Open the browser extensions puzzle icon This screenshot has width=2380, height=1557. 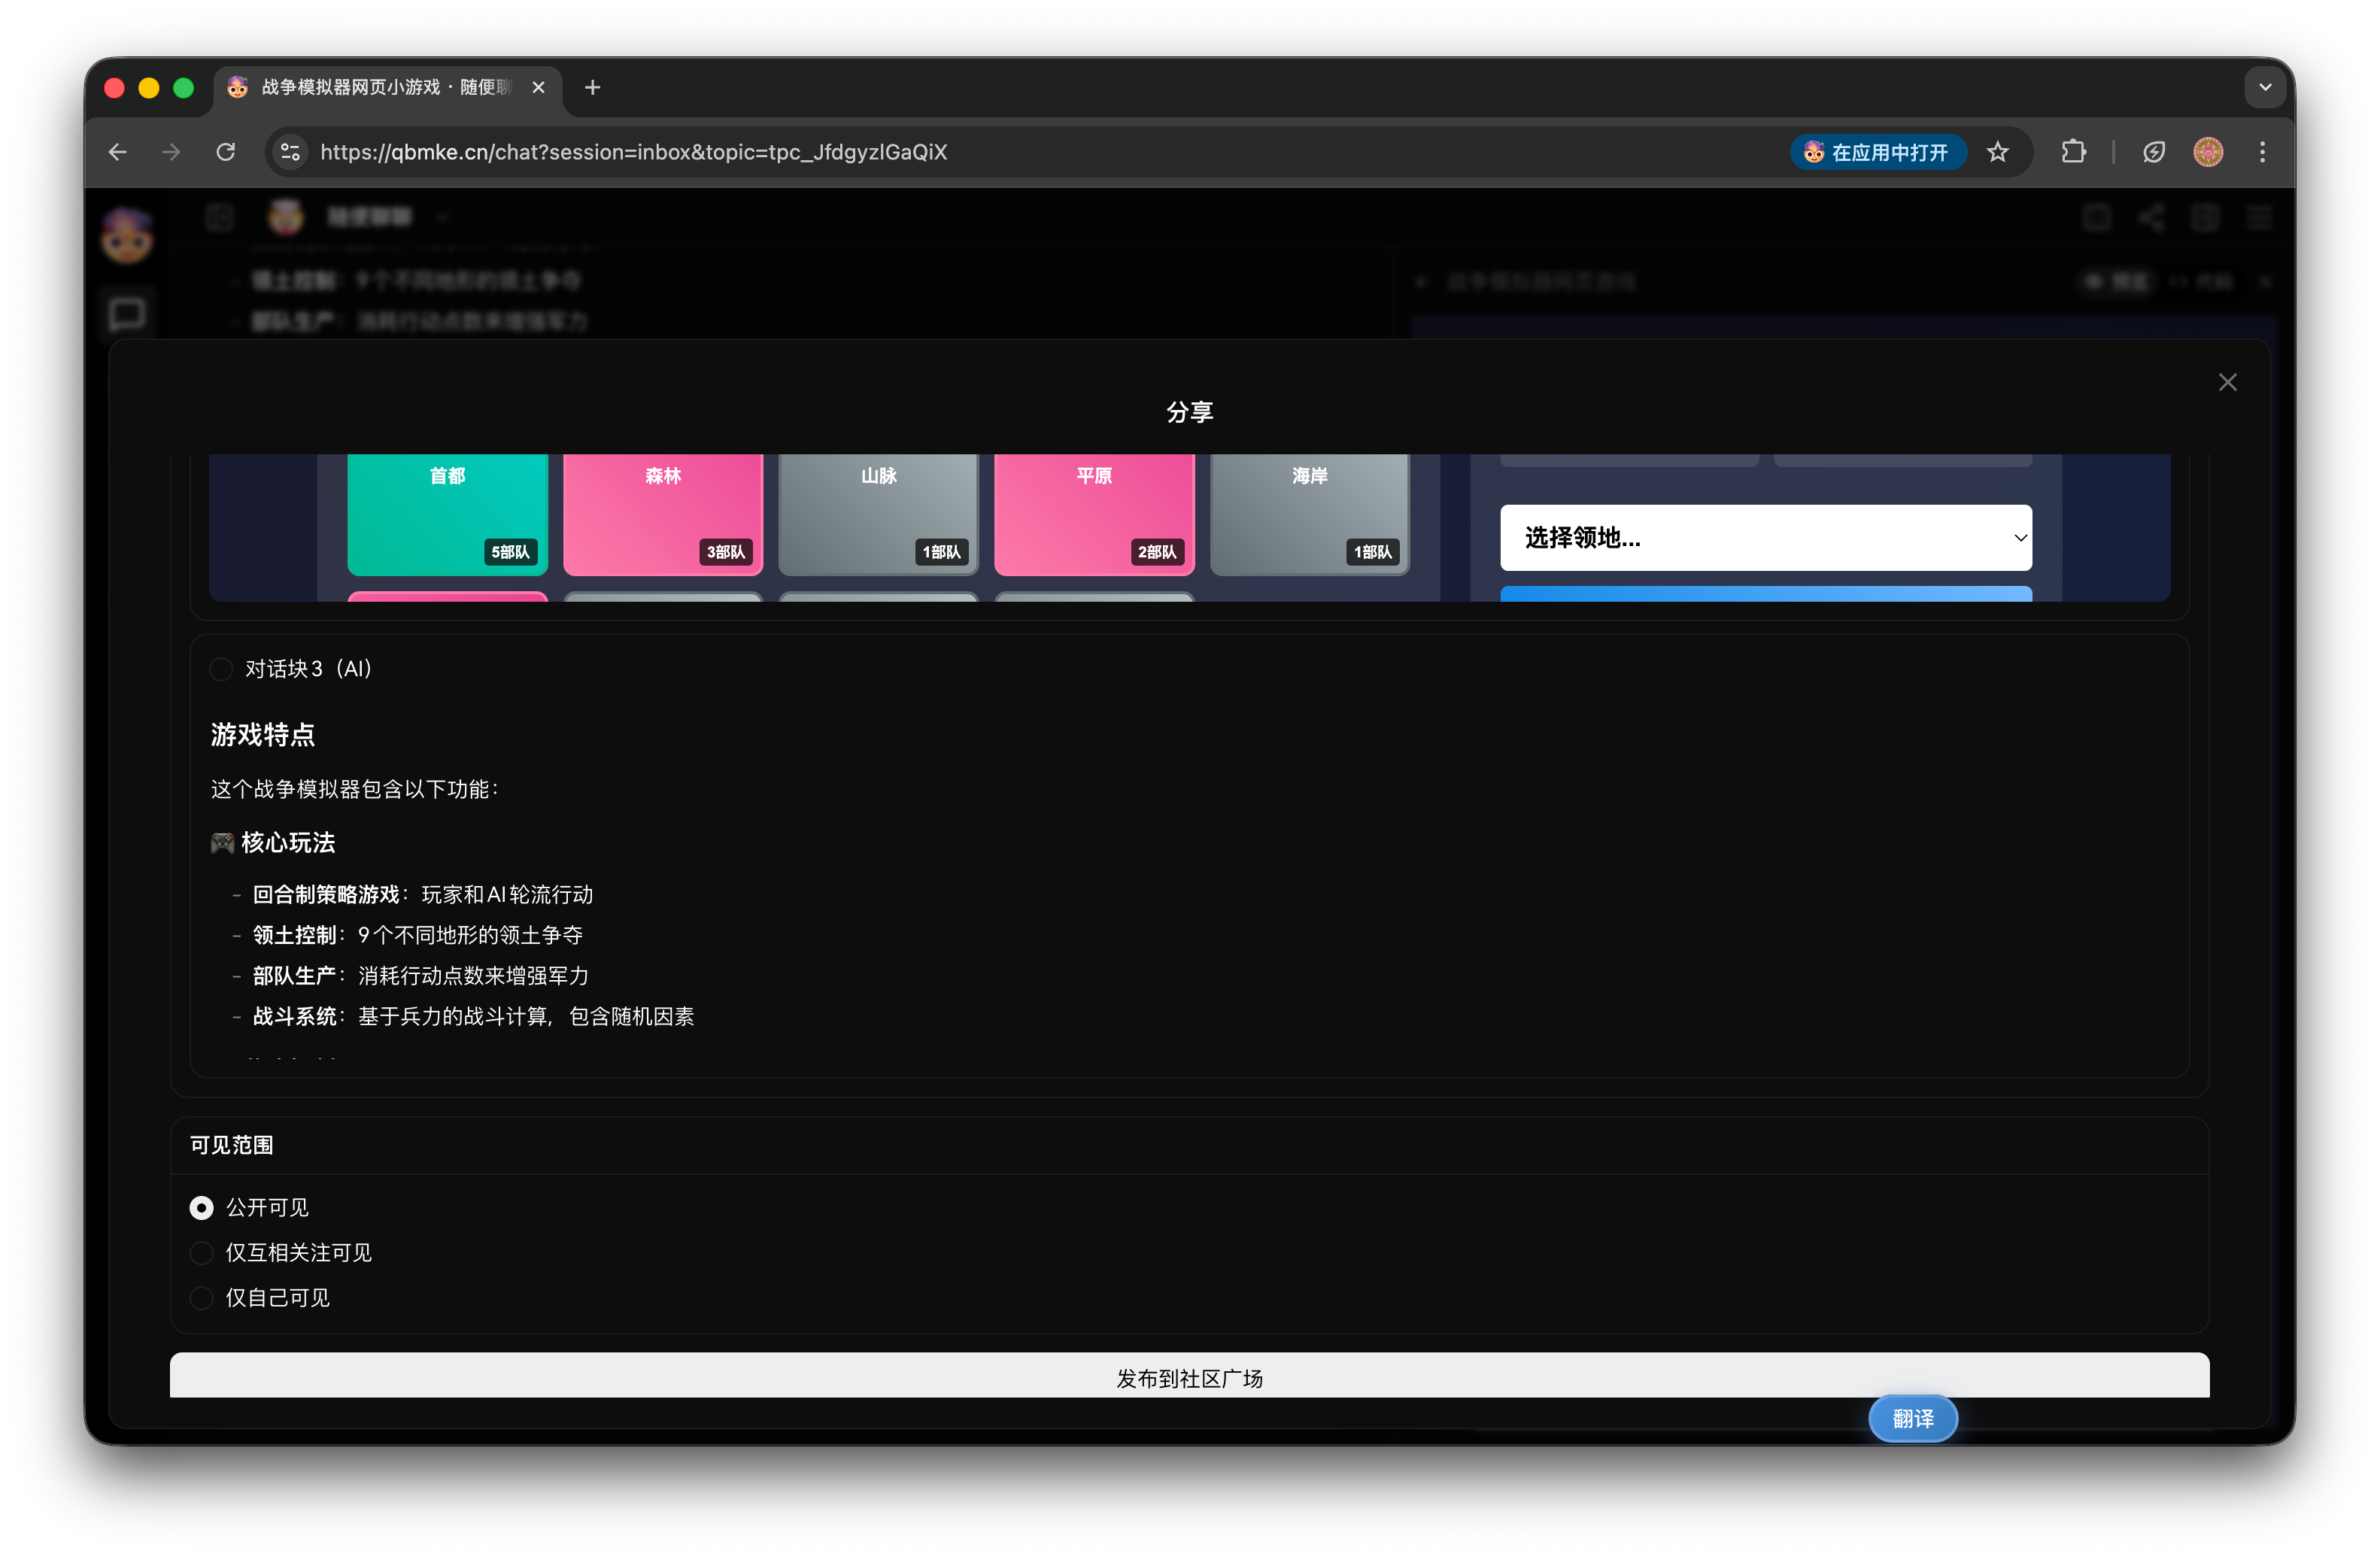pos(2073,152)
